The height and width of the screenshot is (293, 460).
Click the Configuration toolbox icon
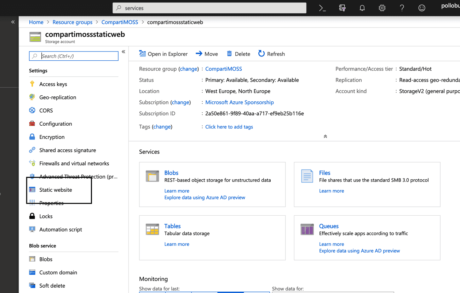[32, 124]
